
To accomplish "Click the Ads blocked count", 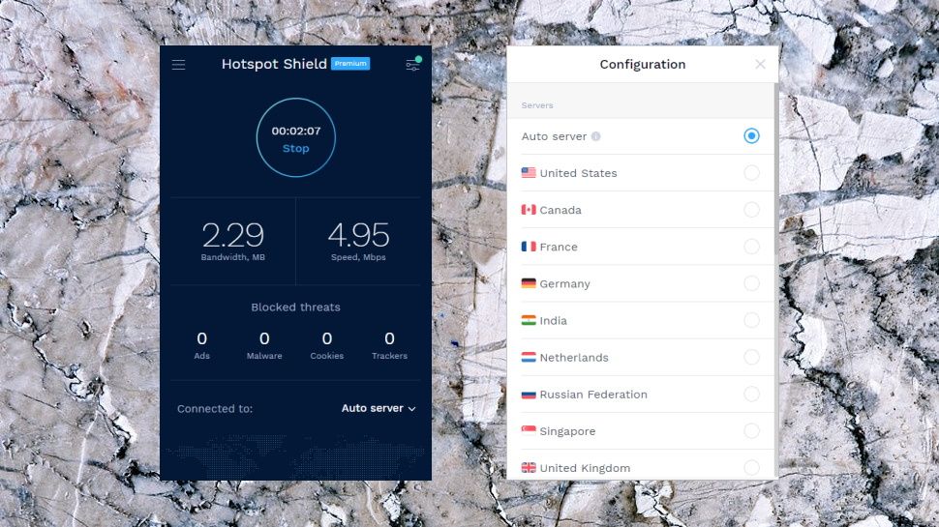I will (x=201, y=338).
